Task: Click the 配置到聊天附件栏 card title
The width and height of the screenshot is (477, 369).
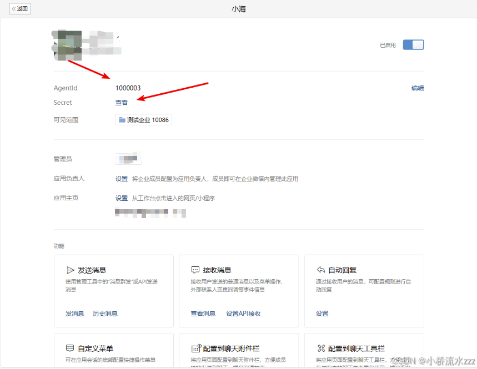Action: coord(231,348)
